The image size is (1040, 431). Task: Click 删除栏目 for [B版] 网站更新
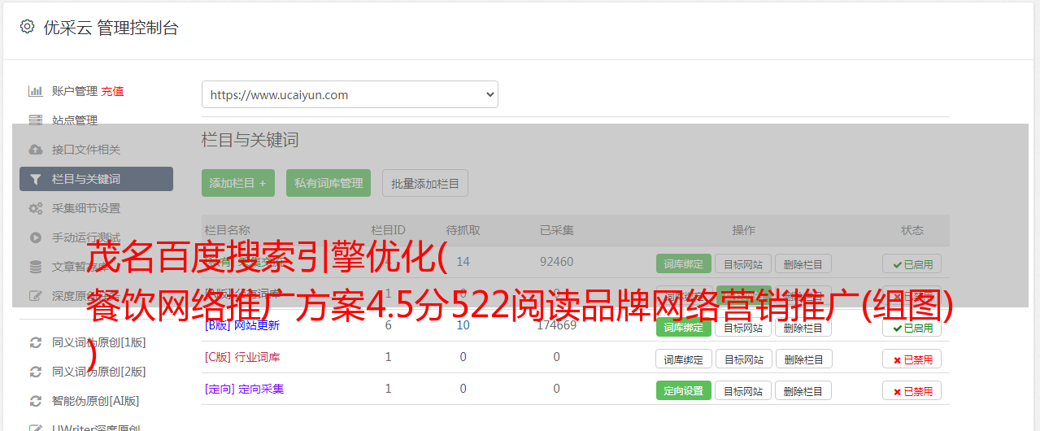pos(803,328)
